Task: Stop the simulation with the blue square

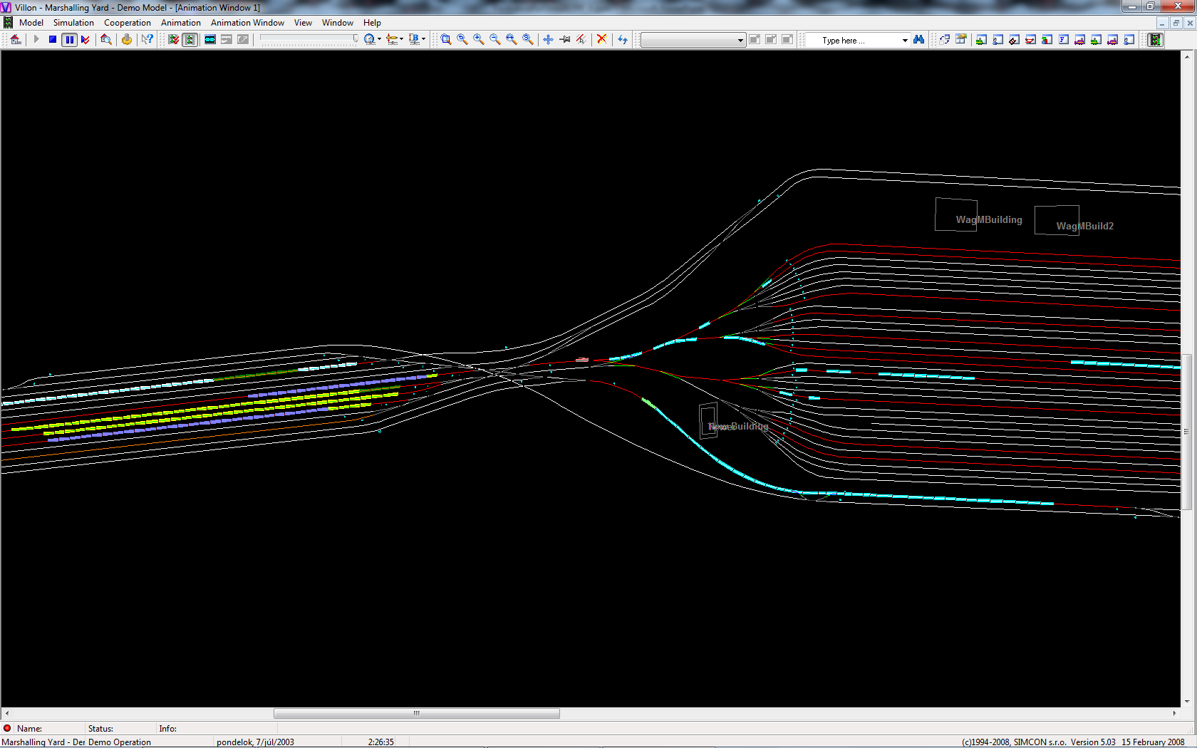Action: (x=53, y=40)
